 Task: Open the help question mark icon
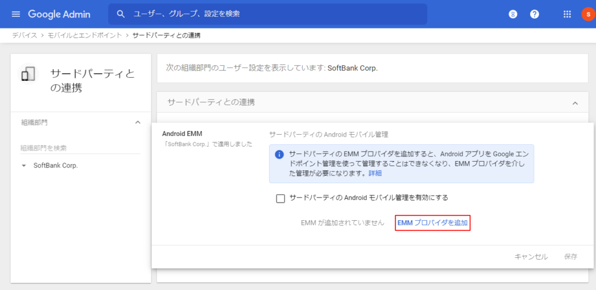tap(534, 14)
